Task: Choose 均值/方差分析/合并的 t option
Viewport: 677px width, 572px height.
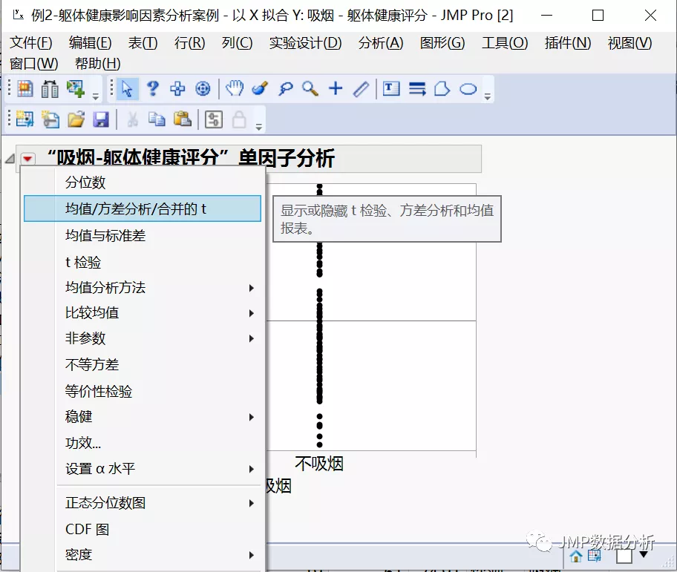Action: pyautogui.click(x=143, y=208)
